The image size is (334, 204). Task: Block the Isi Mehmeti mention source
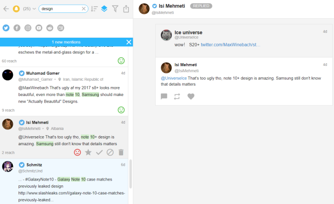110,152
